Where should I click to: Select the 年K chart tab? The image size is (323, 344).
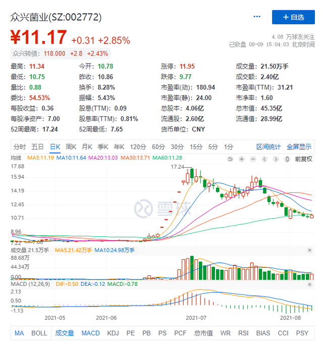point(119,147)
